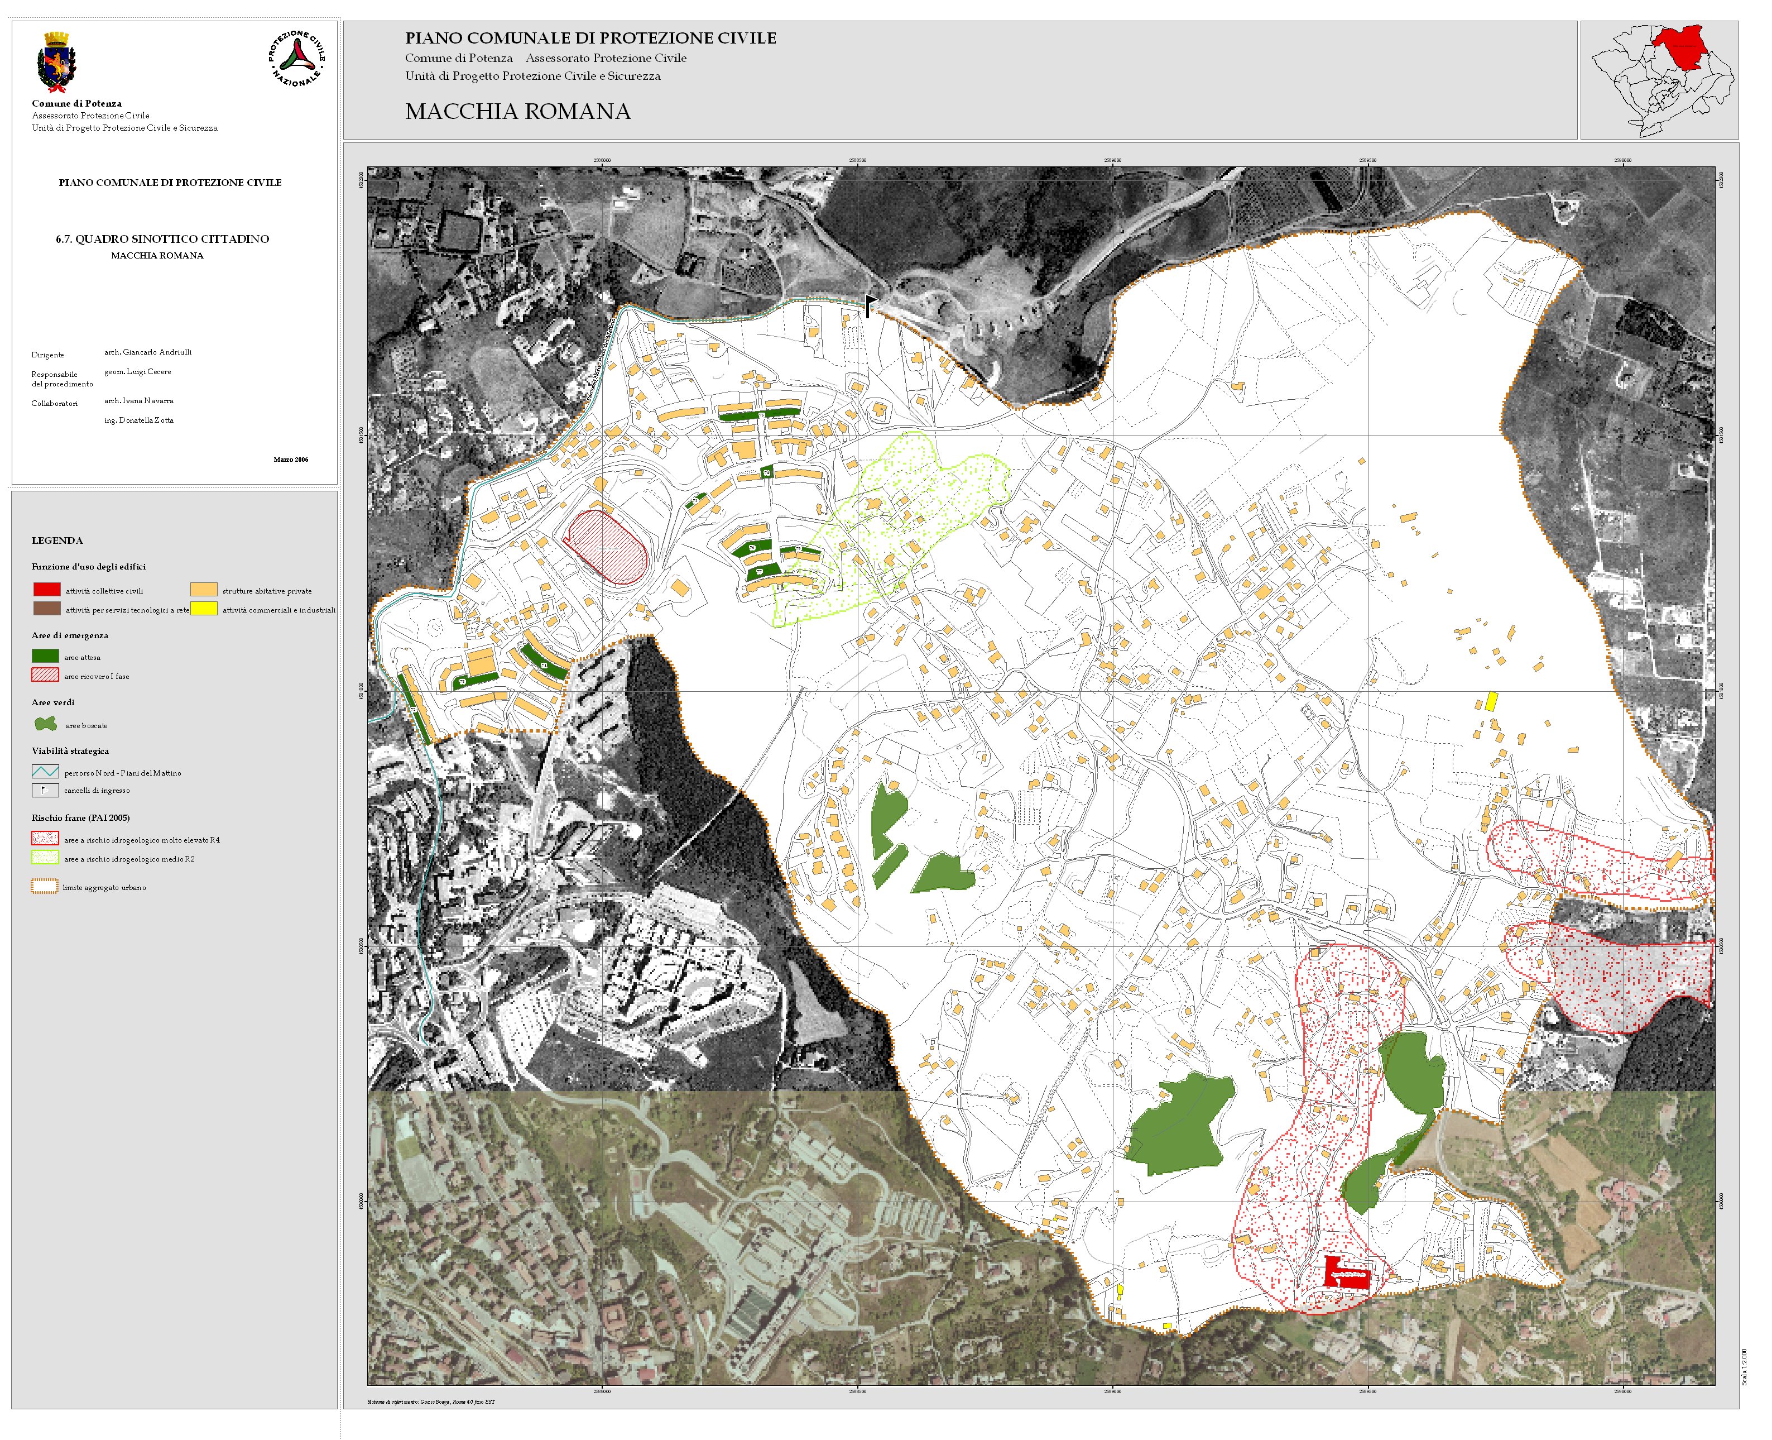Click the MACCHIA ROMANA header title
Screen dimensions: 1772x1440
[517, 112]
